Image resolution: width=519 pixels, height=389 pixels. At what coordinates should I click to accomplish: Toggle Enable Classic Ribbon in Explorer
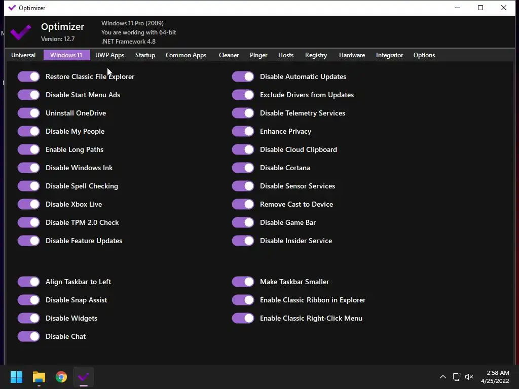point(243,300)
